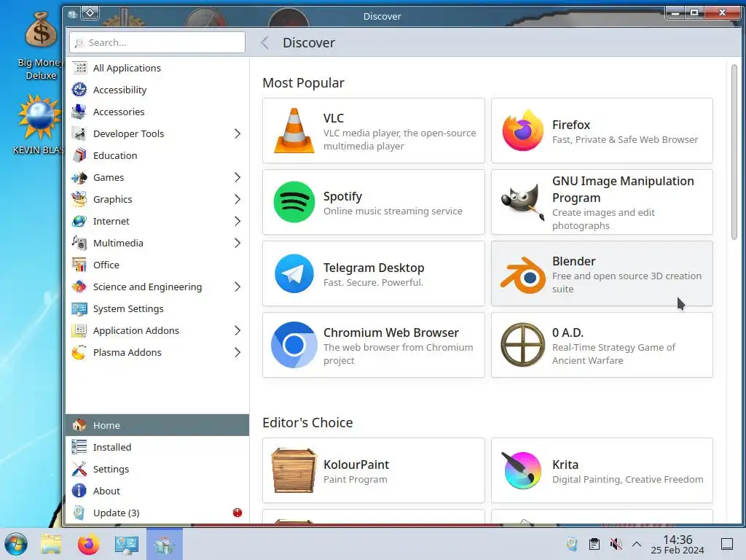Click the Accessibility category icon
Screen dimensions: 746x560
pos(79,90)
